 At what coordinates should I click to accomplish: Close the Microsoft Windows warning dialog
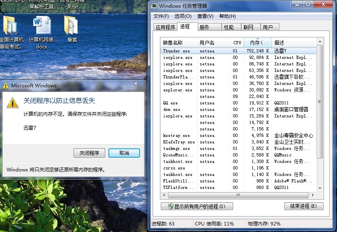(136, 84)
